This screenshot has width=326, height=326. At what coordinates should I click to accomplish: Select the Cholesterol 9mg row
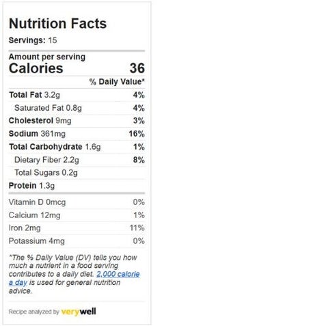[77, 120]
